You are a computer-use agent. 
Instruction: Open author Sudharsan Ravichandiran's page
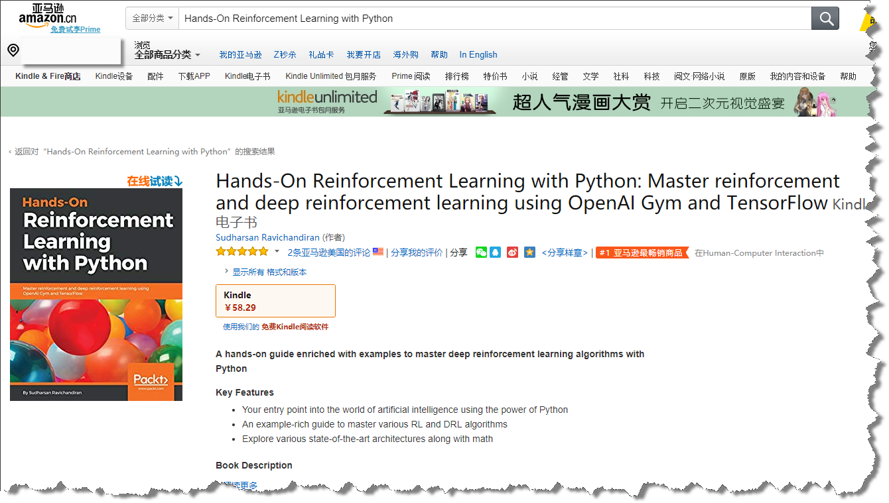point(268,237)
